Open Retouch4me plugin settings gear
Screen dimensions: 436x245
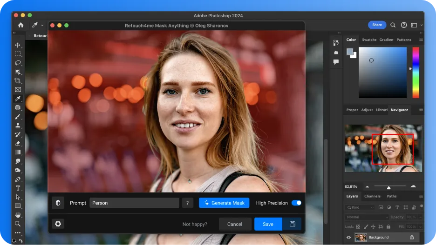click(58, 224)
